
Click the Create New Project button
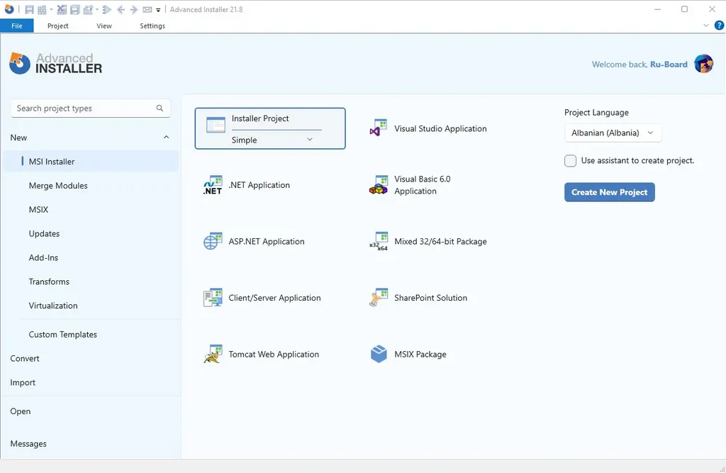(x=609, y=192)
